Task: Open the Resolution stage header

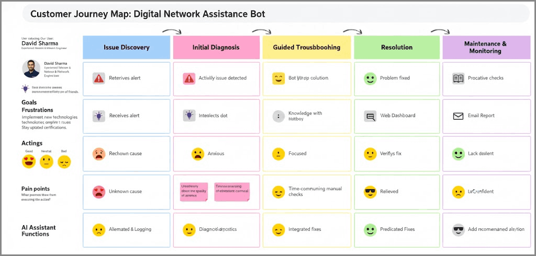Action: (396, 48)
